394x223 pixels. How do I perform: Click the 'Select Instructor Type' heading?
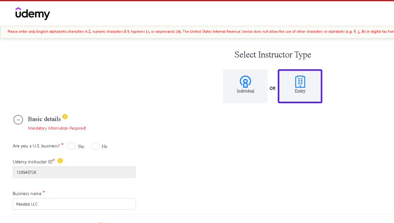273,55
